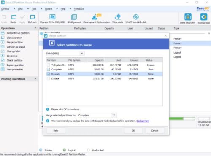
Task: Open the Data recovery tool
Action: pyautogui.click(x=188, y=17)
